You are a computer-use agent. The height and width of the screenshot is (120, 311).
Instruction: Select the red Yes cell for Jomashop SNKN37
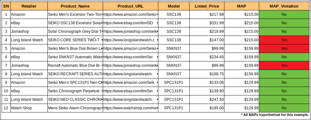pos(284,66)
